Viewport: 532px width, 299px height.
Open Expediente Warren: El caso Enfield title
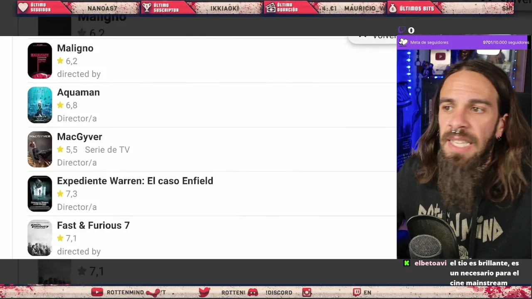[x=135, y=181]
